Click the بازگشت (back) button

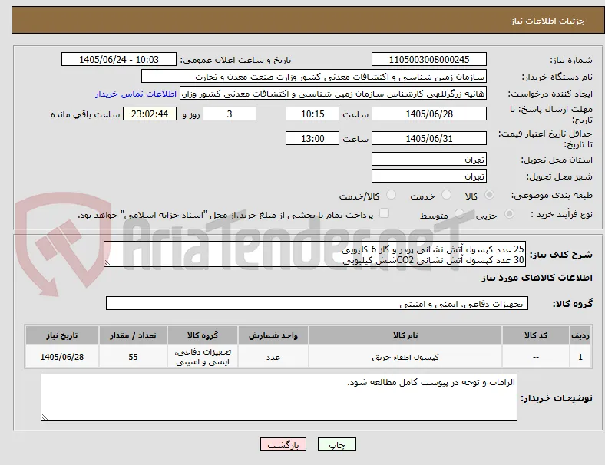tap(283, 444)
